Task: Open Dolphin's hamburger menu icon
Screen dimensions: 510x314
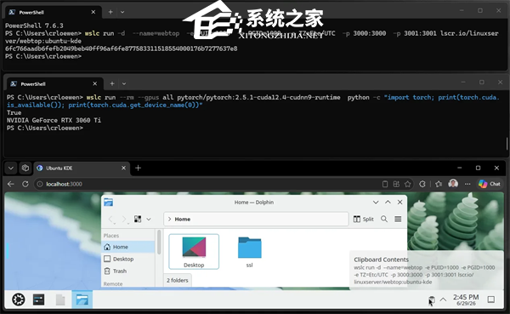Action: (x=398, y=219)
